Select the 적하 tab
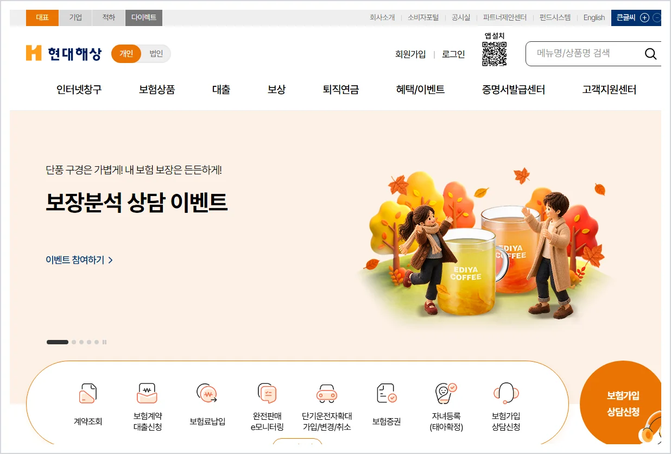The width and height of the screenshot is (671, 454). (109, 17)
